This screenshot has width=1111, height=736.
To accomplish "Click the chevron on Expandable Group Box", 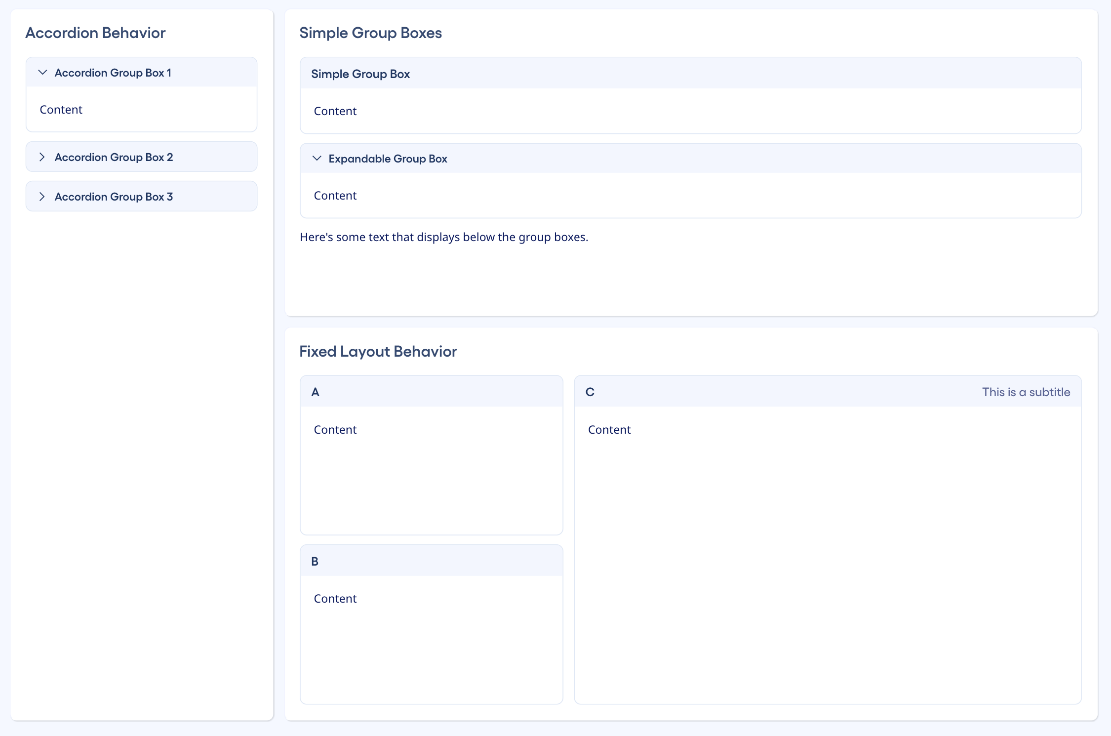I will [x=317, y=159].
